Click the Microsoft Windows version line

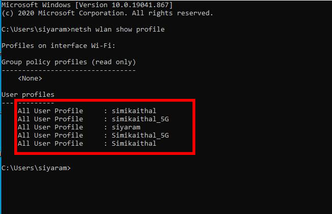[87, 5]
